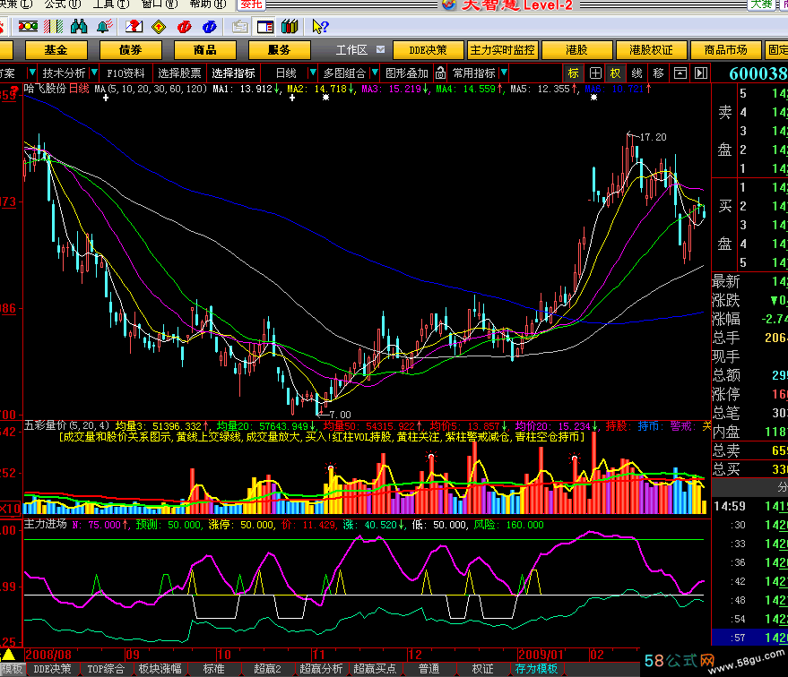Select the DDE决策 tab in the bottom bar
788x677 pixels.
52,669
